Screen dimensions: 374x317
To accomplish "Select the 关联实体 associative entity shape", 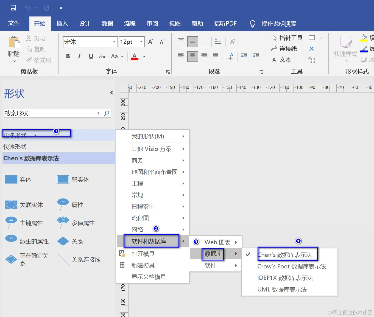I will click(x=24, y=205).
